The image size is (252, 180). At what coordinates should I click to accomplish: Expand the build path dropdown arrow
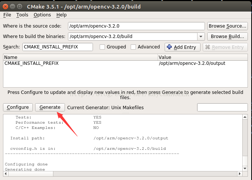[x=201, y=37]
